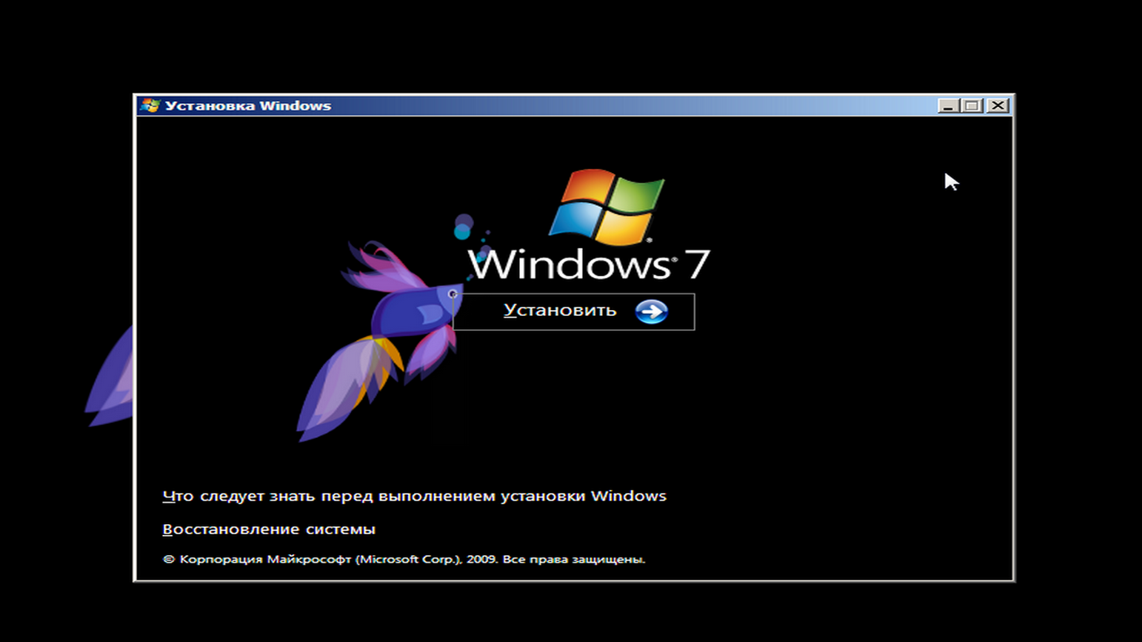The width and height of the screenshot is (1142, 642).
Task: Open 'Что следует знать перед выполнением установки Windows'
Action: click(x=415, y=496)
